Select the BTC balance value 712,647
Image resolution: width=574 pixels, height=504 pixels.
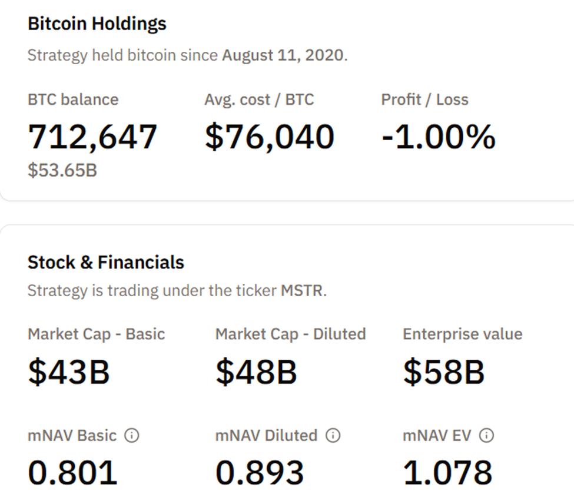92,136
